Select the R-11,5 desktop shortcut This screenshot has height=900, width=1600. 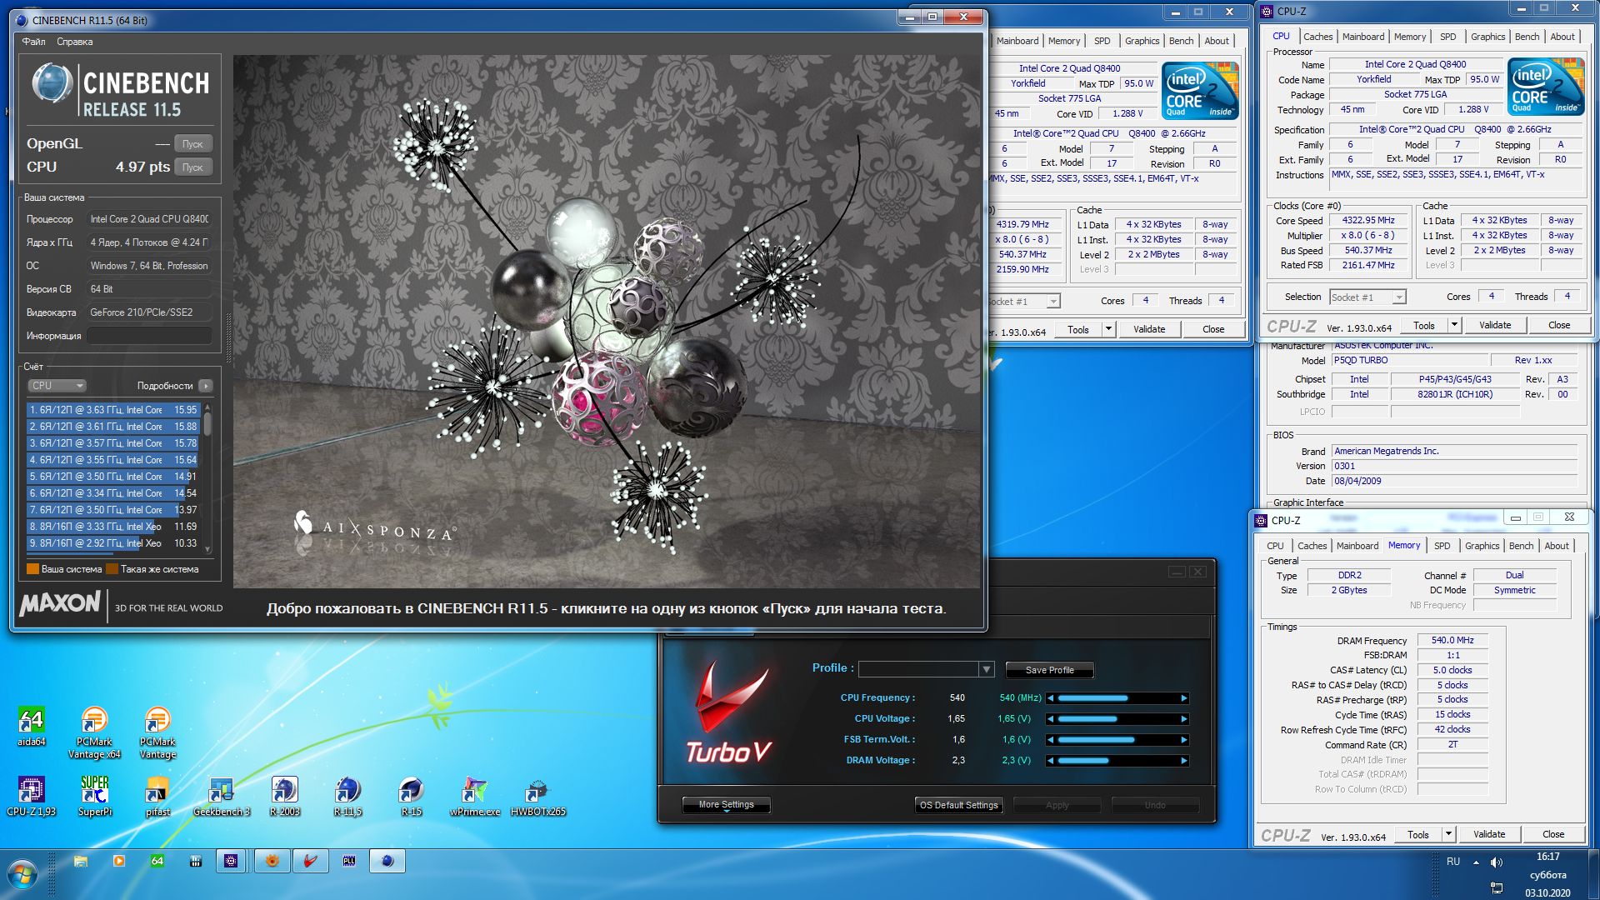tap(347, 796)
